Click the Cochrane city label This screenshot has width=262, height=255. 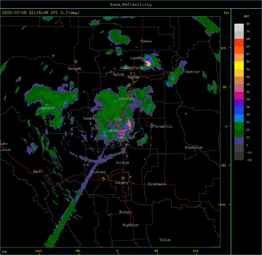click(x=98, y=172)
